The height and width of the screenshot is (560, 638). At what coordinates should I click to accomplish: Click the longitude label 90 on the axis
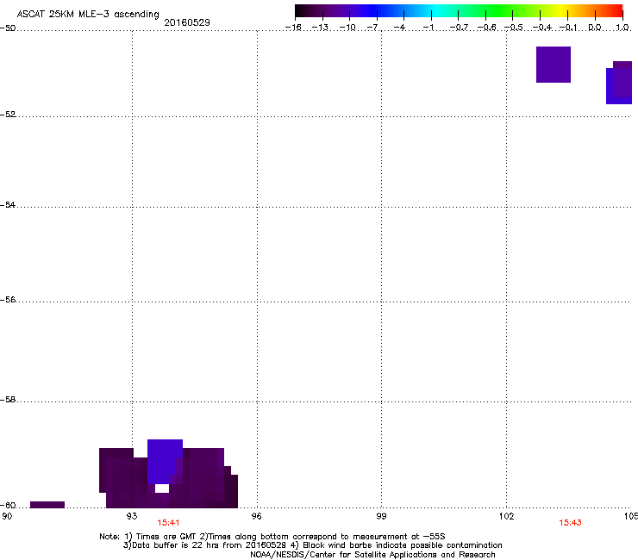7,516
